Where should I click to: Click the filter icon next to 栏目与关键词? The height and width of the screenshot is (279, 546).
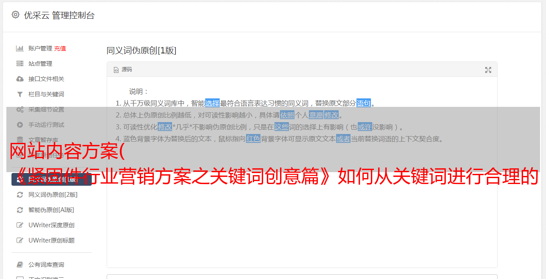20,94
